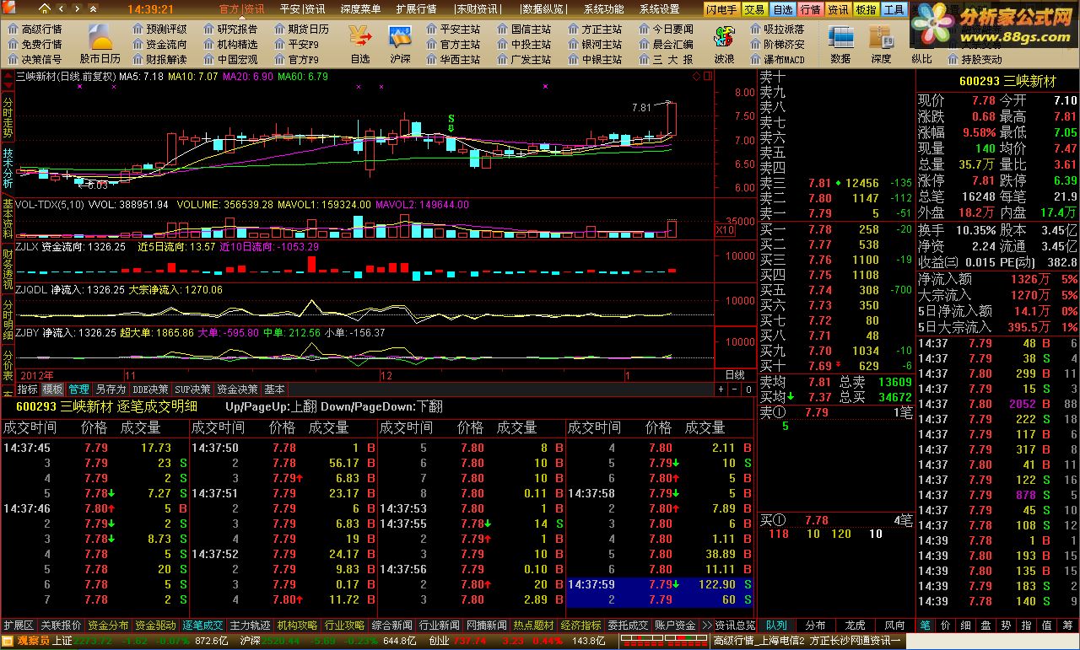This screenshot has width=1080, height=650.
Task: Open the 深度菜单 menu
Action: [x=360, y=9]
